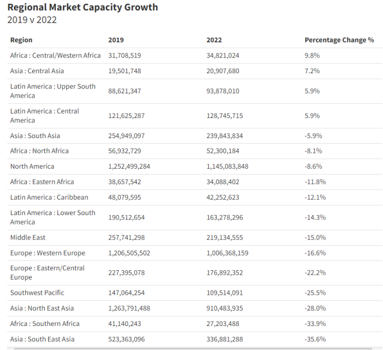Click the 2019 column header
The width and height of the screenshot is (383, 350).
pyautogui.click(x=116, y=40)
